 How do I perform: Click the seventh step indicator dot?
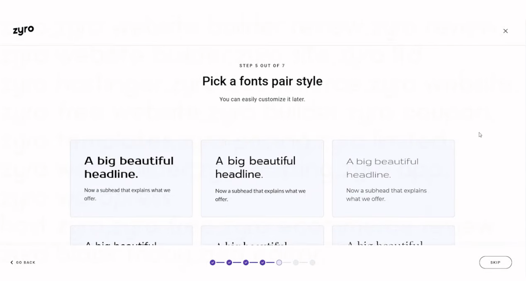point(312,263)
